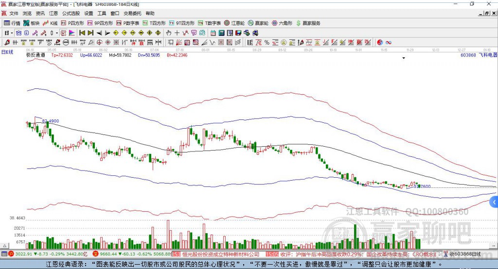Click the volume panel up-triangle button
Image resolution: width=498 pixels, height=269 pixels.
[4, 246]
